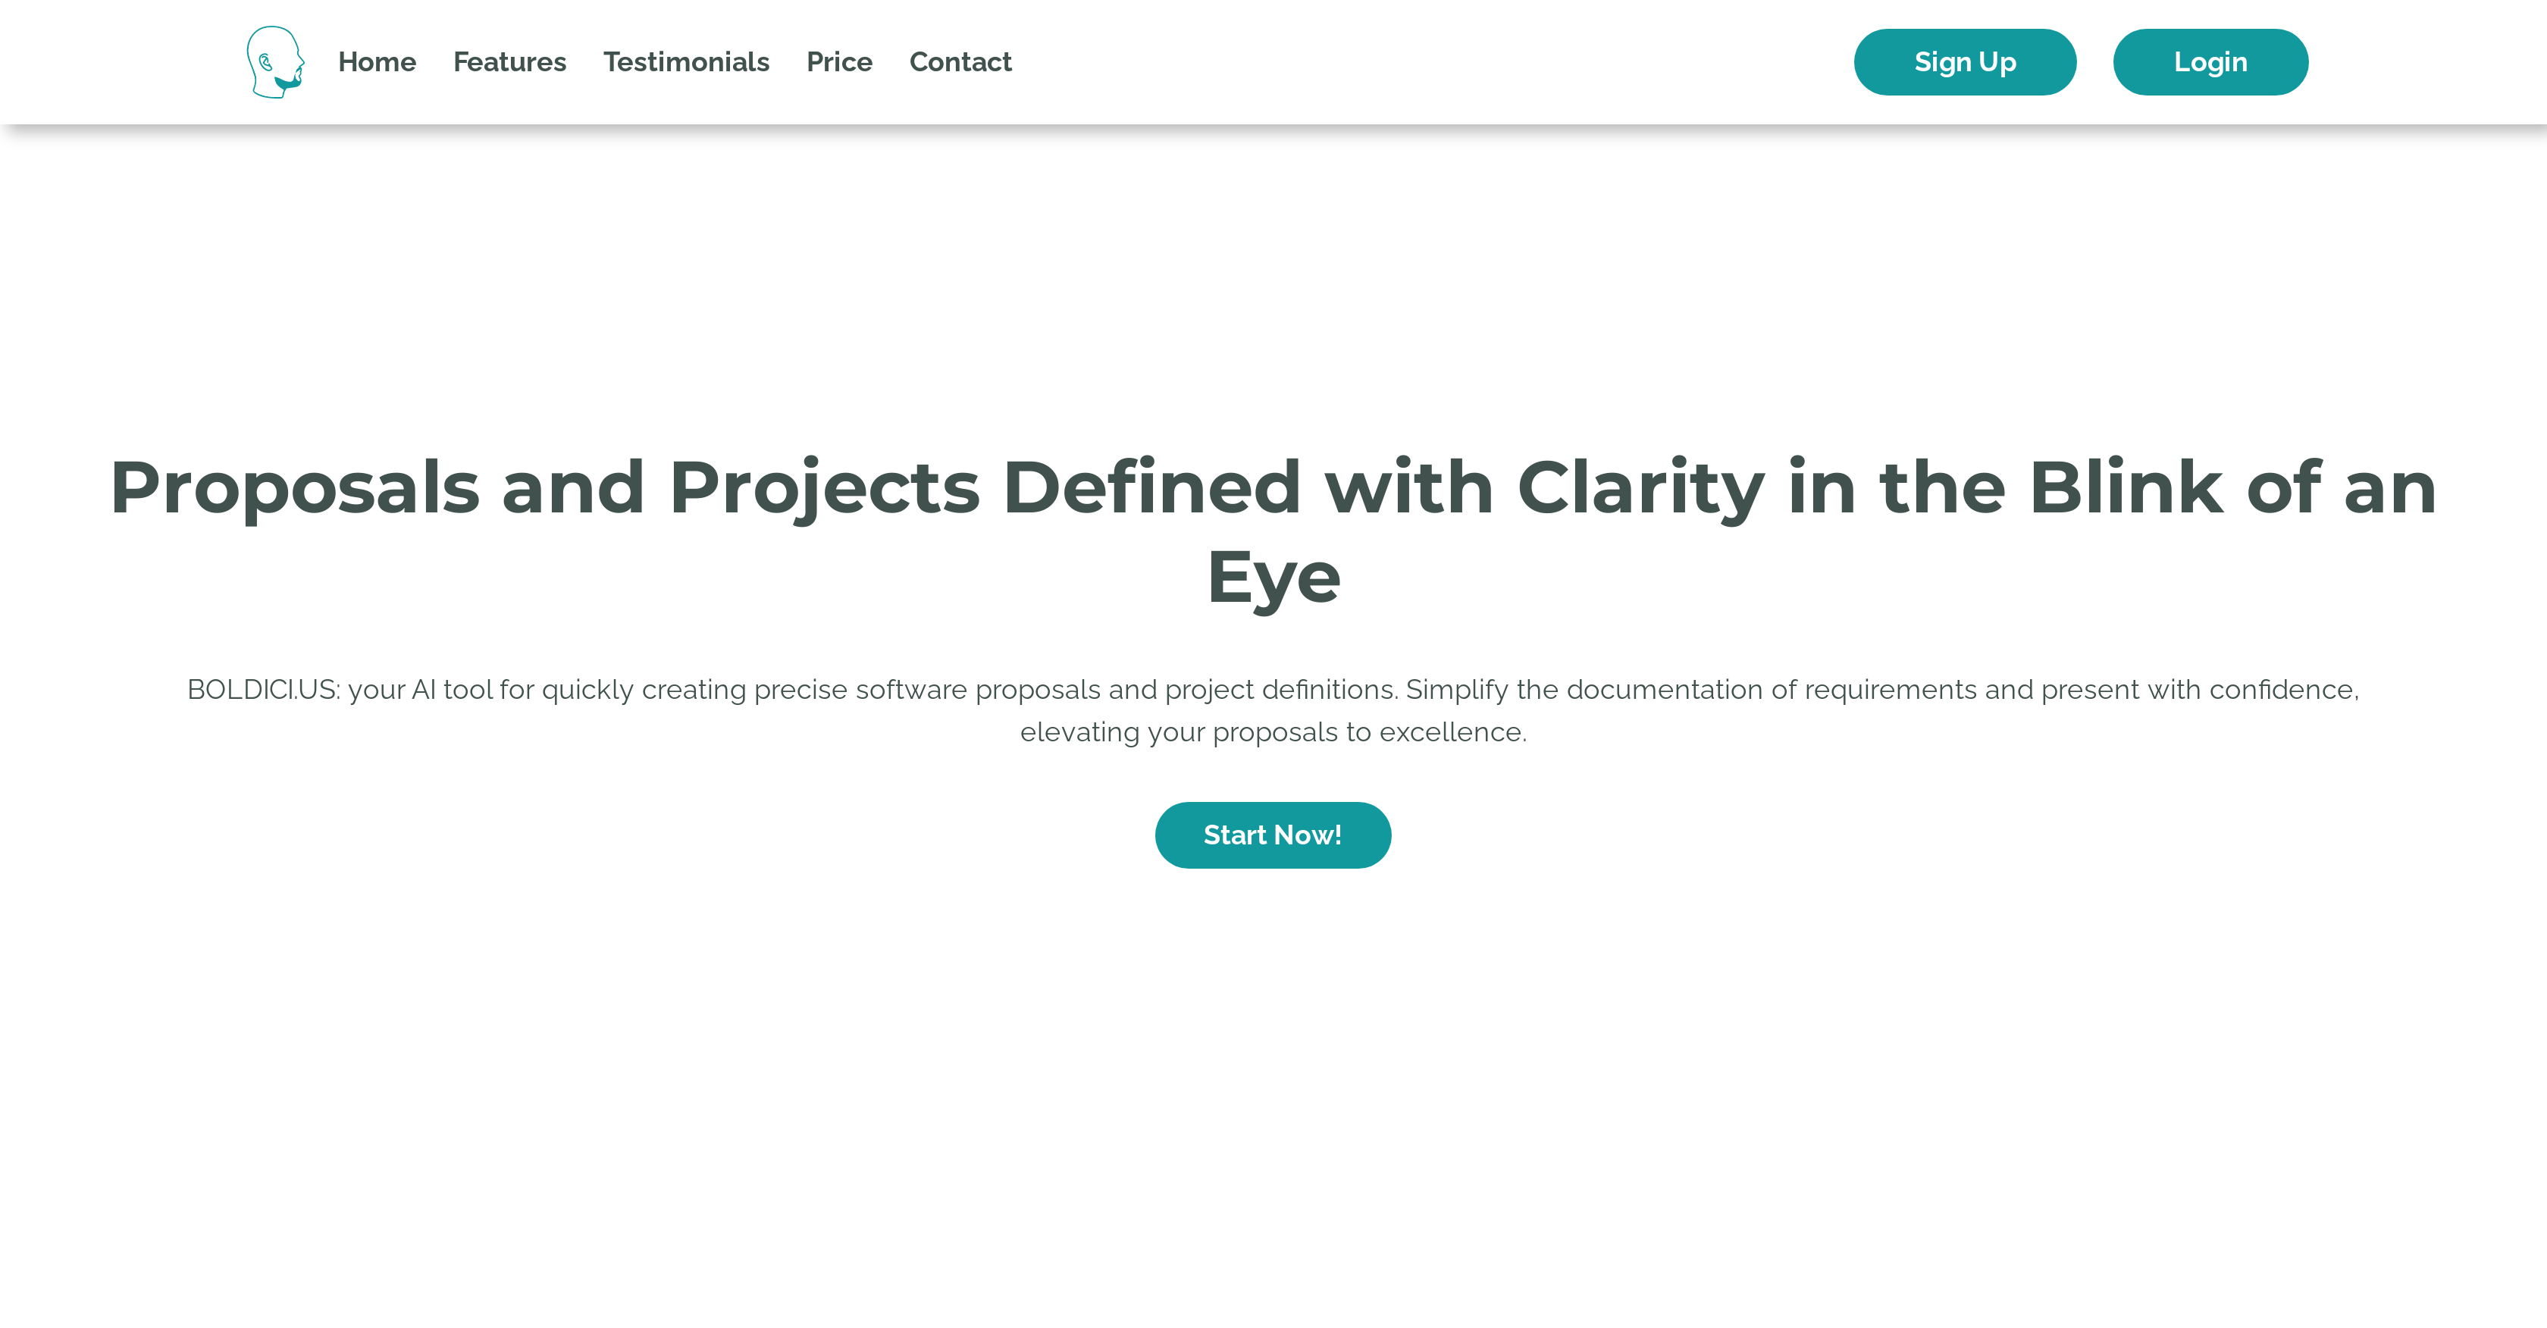Click the hero section headline text
This screenshot has height=1328, width=2547.
pyautogui.click(x=1273, y=531)
